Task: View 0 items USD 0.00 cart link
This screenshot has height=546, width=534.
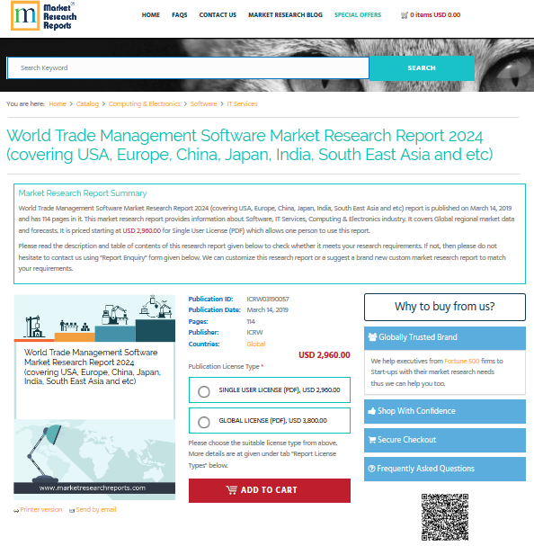Action: click(x=435, y=15)
